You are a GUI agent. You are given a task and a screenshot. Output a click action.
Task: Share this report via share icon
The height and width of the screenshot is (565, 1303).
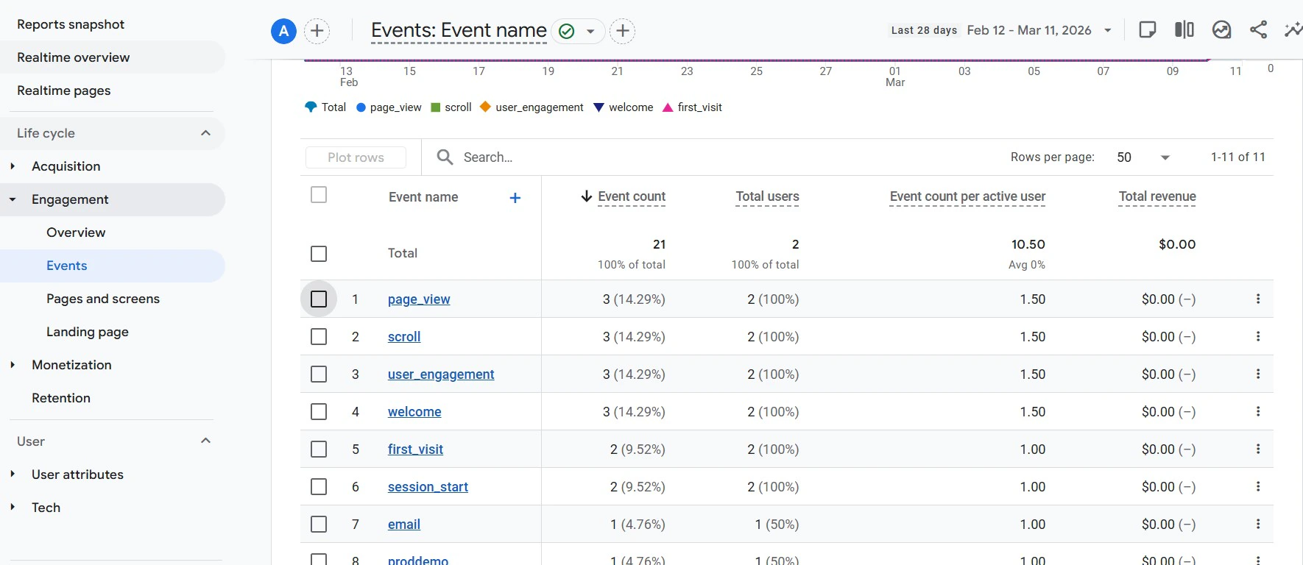[1258, 29]
